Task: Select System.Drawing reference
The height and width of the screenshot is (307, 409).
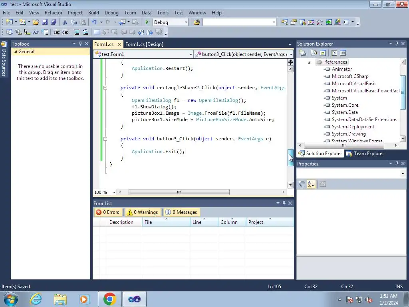Action: [x=348, y=134]
